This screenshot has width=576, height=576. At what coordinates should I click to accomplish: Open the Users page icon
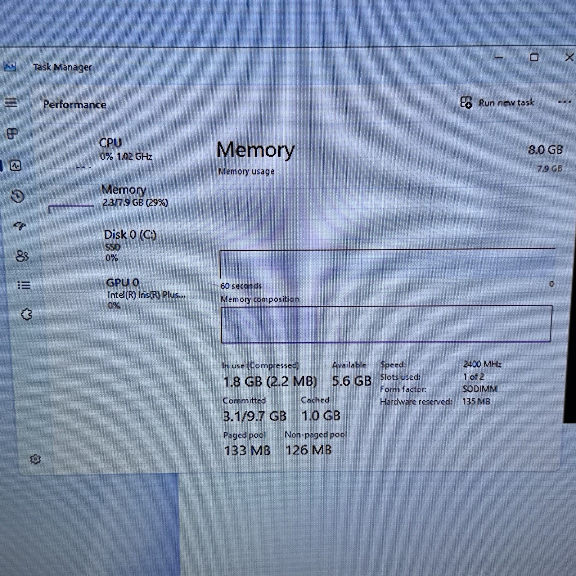[22, 256]
